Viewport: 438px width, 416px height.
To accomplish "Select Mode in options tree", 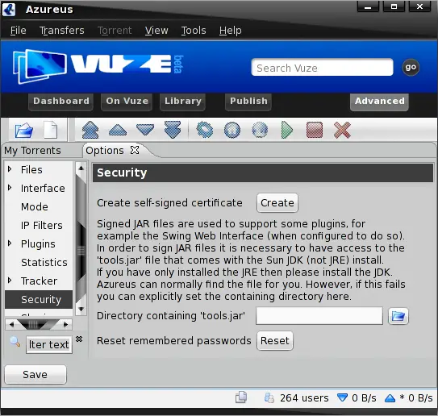I will [35, 207].
